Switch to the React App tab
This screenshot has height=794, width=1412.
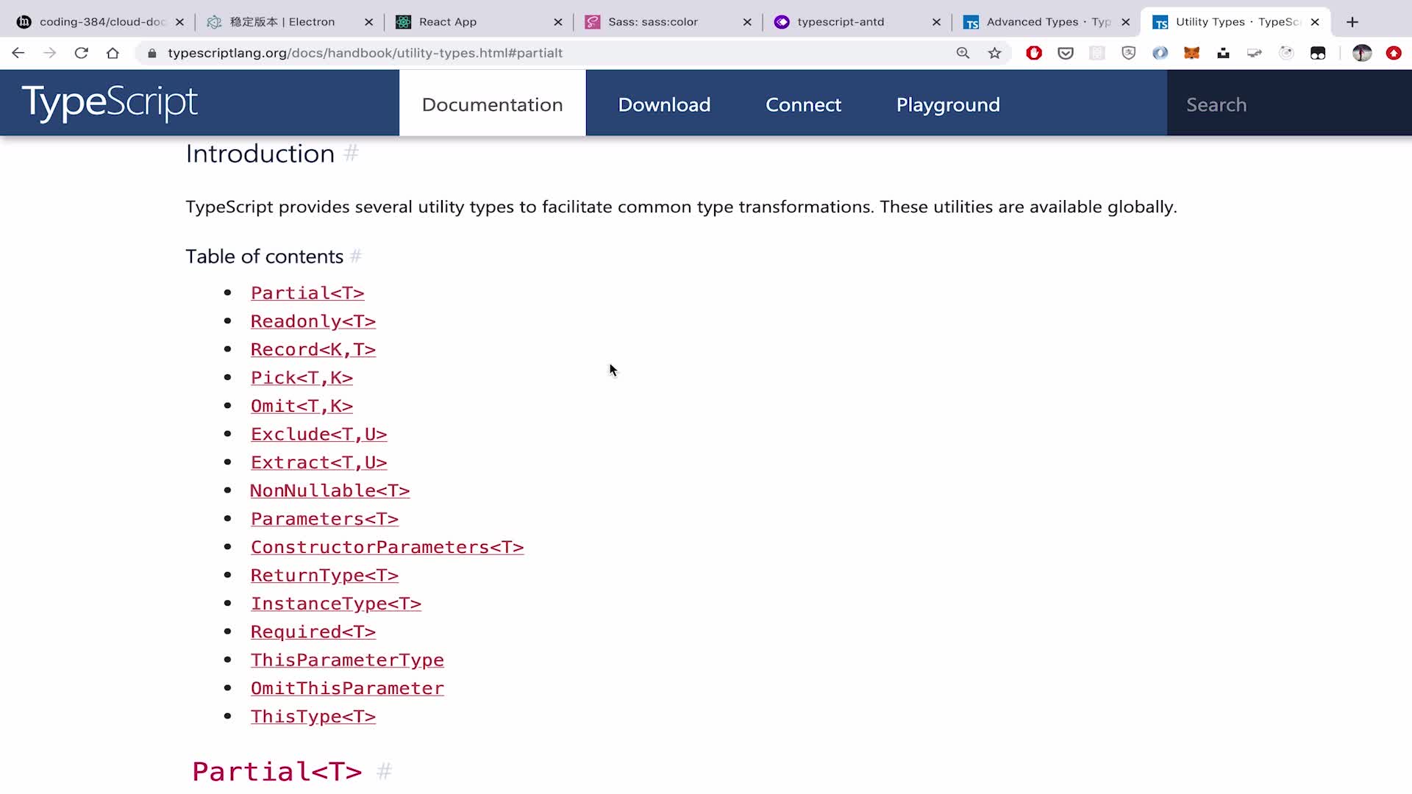pos(447,22)
